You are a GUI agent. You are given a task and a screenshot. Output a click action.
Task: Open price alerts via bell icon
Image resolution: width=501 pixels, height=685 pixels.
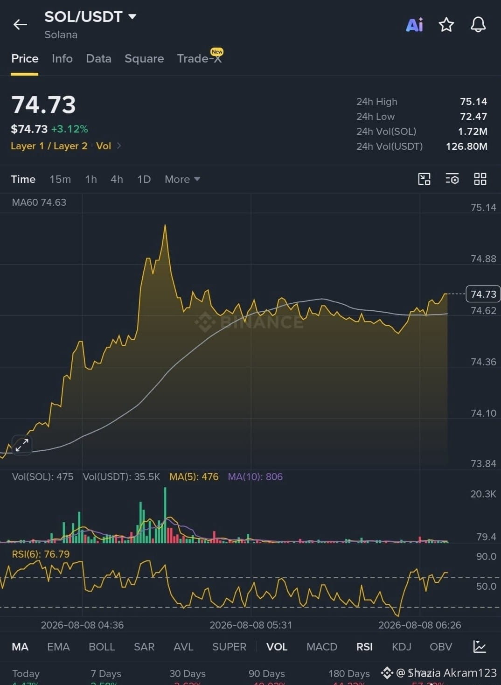coord(478,24)
